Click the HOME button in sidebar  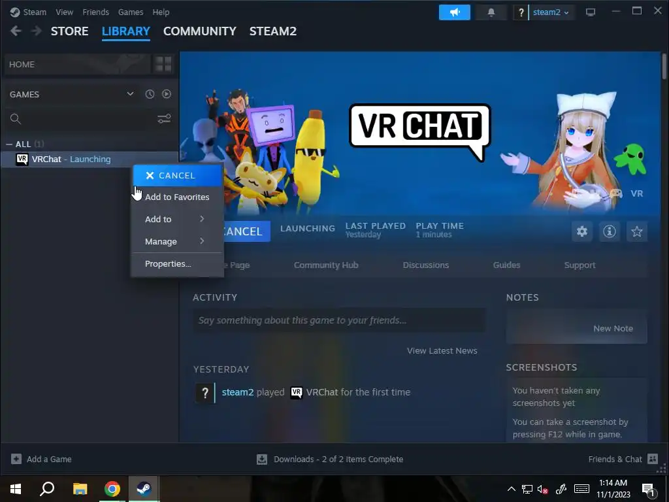[x=77, y=65]
